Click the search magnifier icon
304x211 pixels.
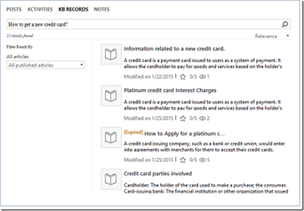click(285, 25)
